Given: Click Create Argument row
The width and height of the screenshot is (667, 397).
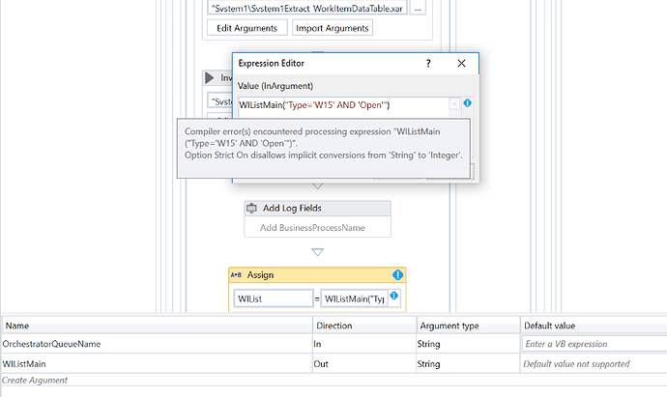Looking at the screenshot, I should (x=35, y=380).
